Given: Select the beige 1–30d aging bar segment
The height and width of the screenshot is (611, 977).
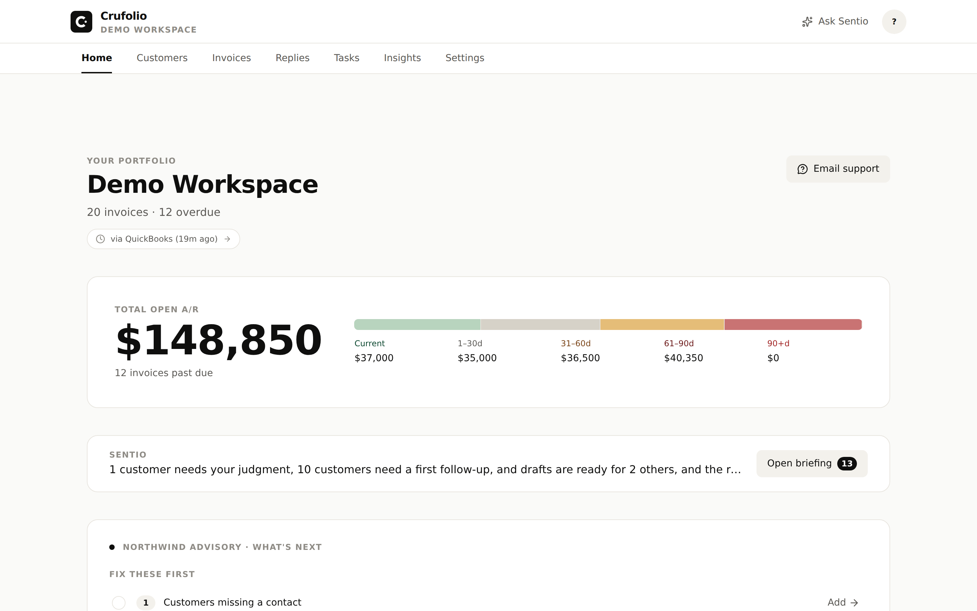Looking at the screenshot, I should (x=540, y=325).
